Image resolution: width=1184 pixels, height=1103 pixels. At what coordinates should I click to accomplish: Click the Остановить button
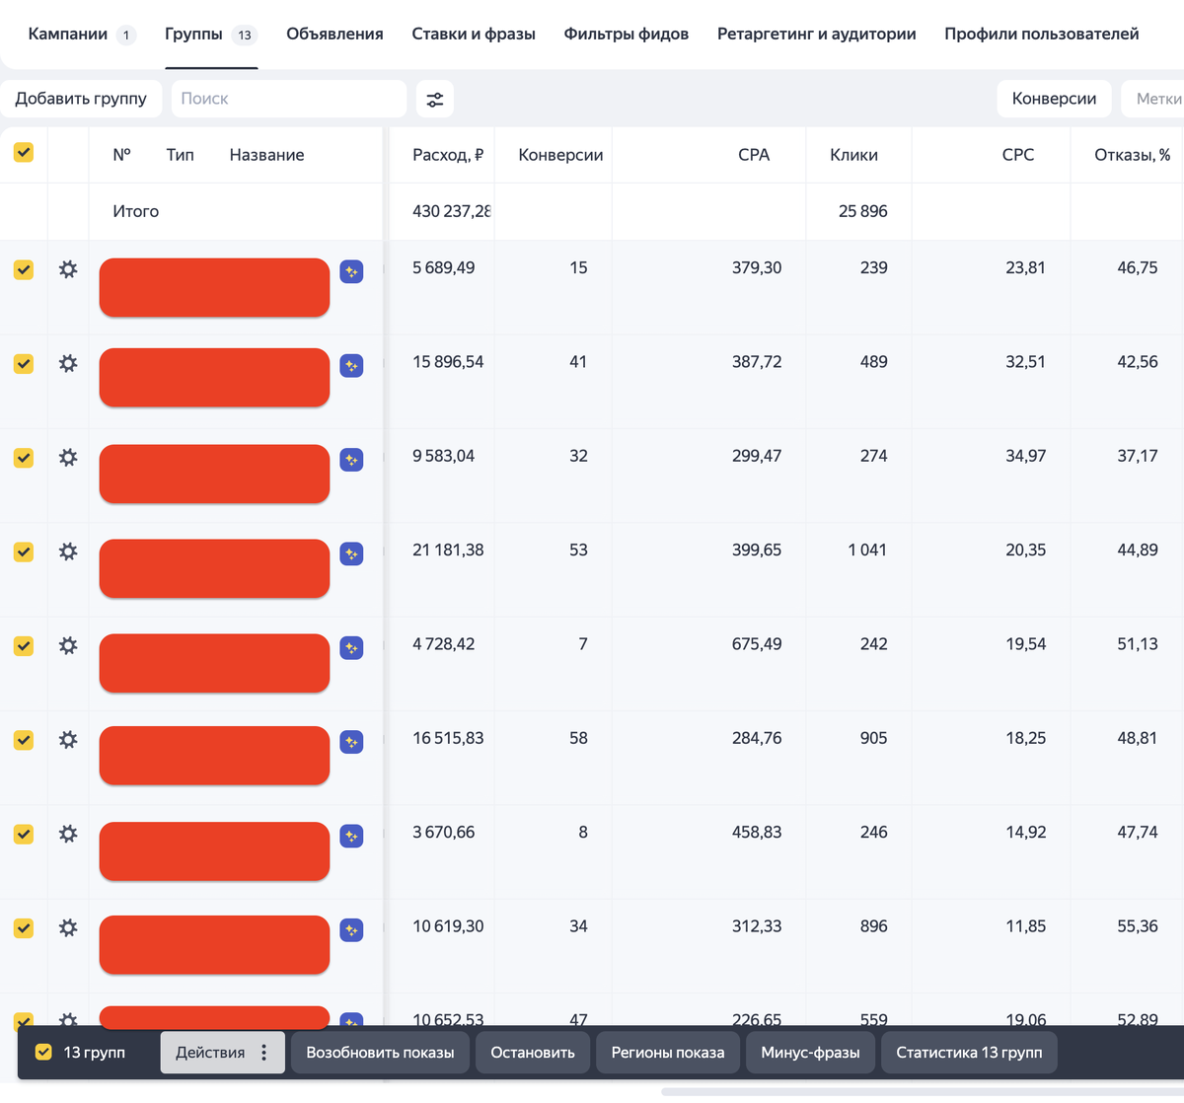533,1053
